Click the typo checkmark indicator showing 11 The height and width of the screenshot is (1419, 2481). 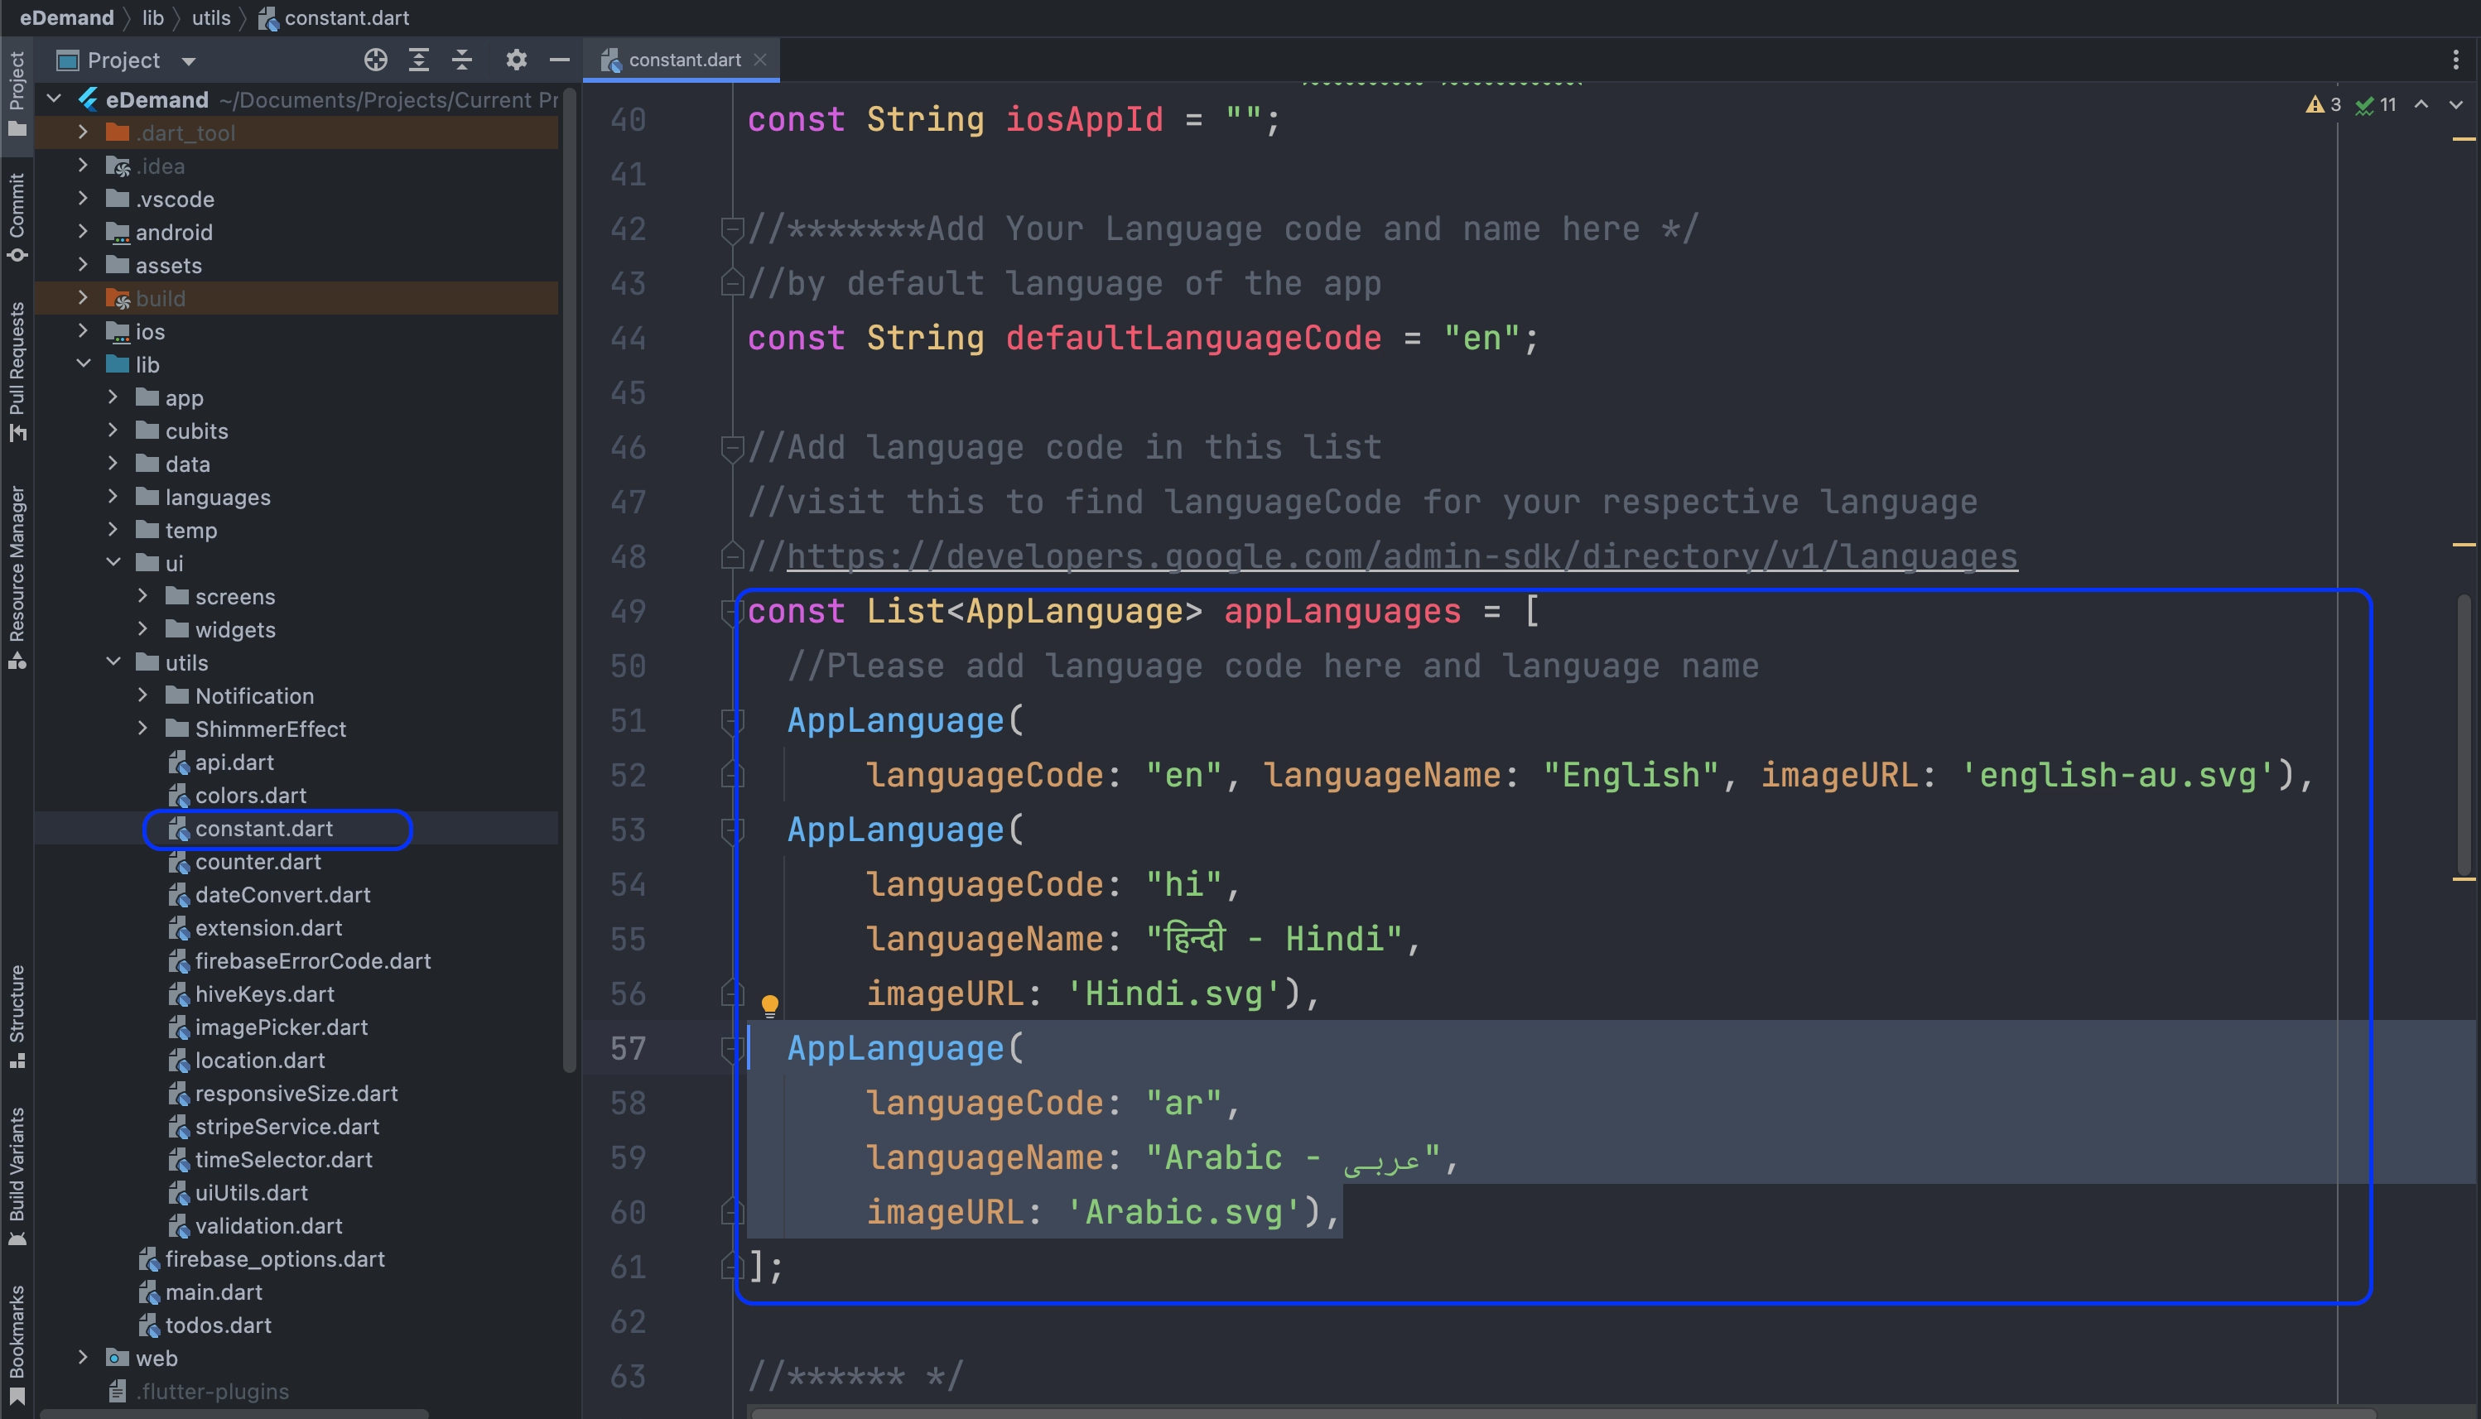click(x=2376, y=104)
